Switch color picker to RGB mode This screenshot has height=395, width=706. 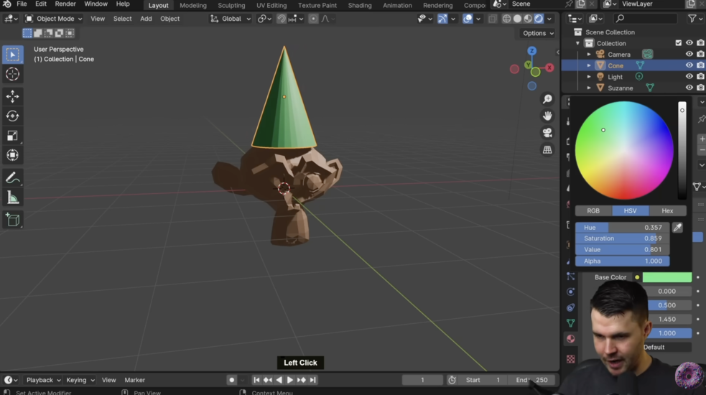[593, 211]
